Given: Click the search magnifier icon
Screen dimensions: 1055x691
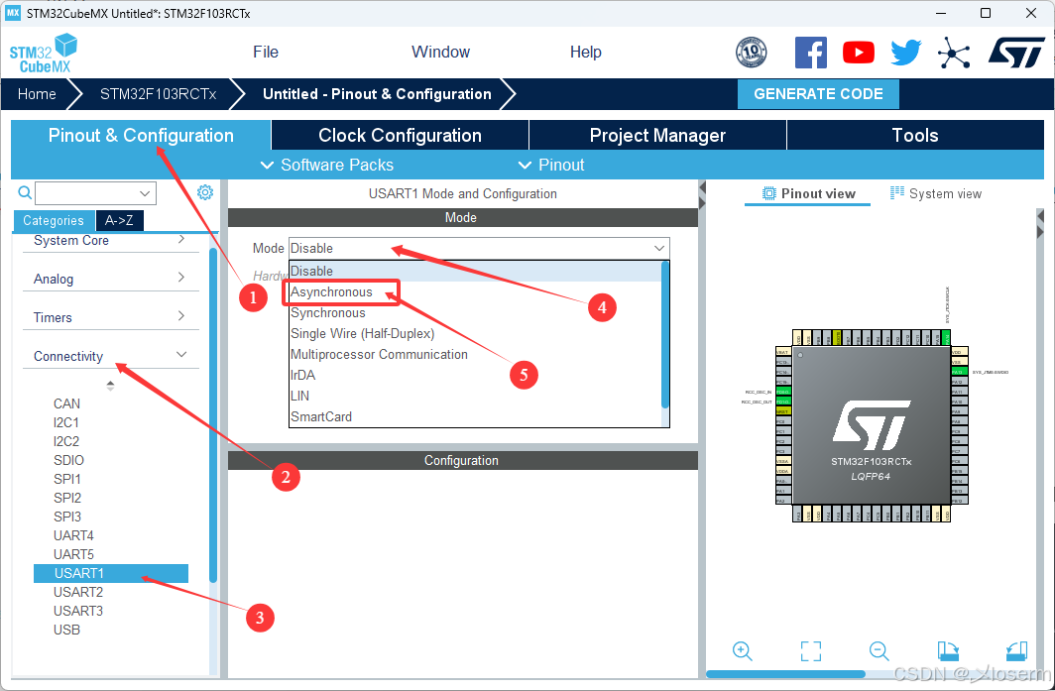Looking at the screenshot, I should (x=25, y=193).
